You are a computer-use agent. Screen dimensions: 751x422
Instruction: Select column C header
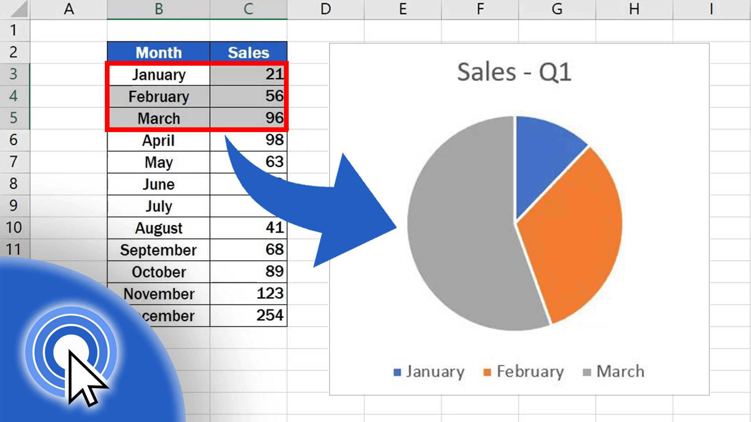[248, 9]
